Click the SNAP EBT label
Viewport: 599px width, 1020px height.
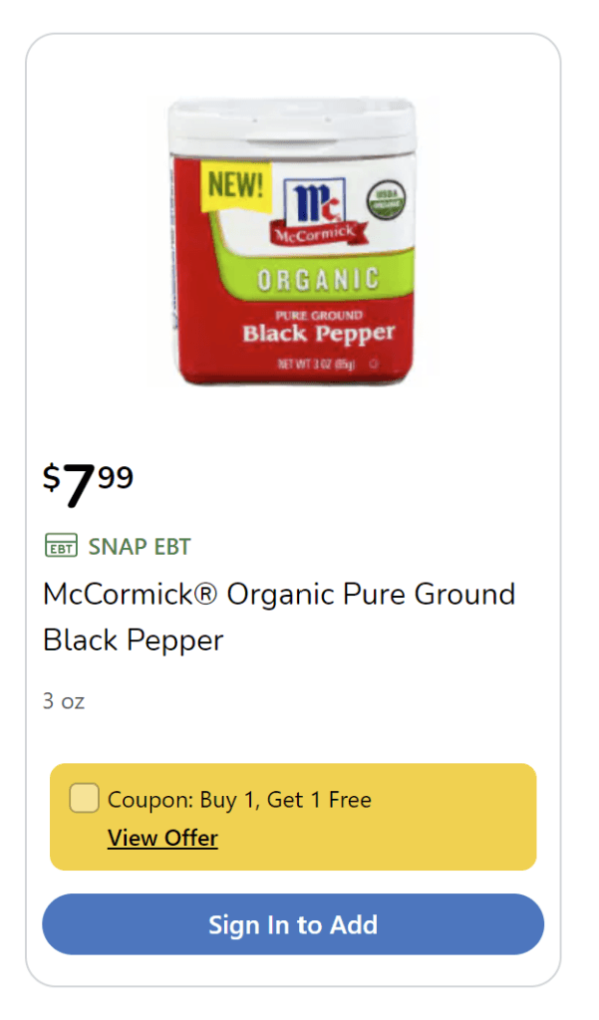[x=140, y=546]
